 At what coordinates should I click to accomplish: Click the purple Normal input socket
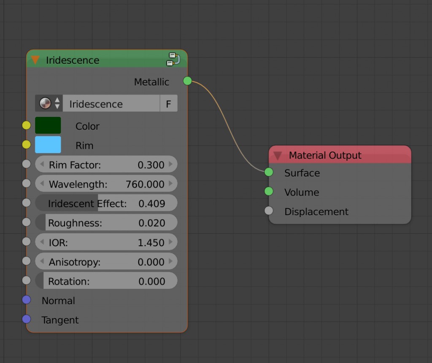coord(27,300)
